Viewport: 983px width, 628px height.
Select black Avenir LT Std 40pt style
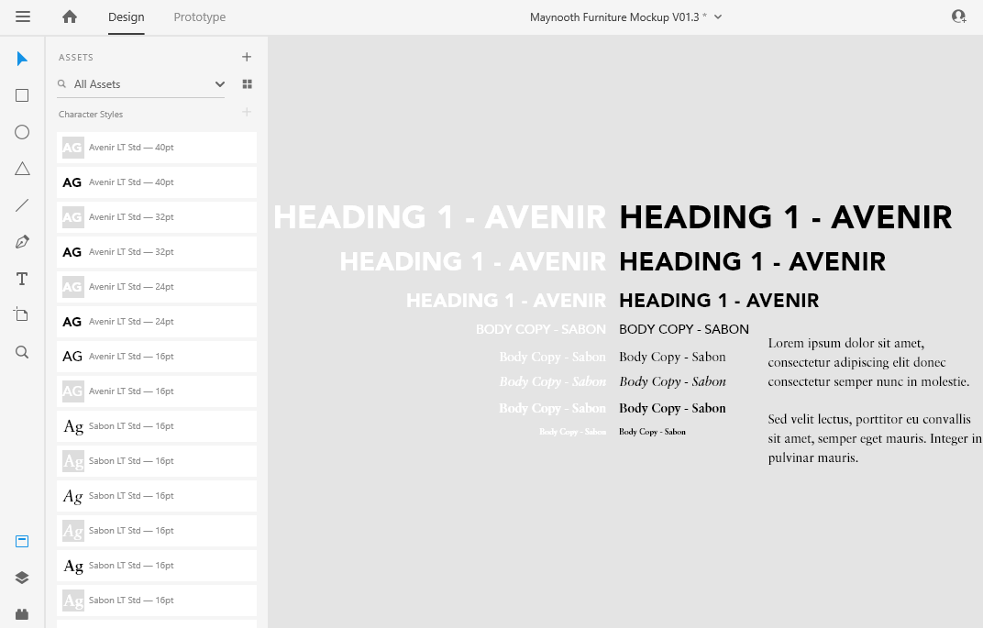coord(157,182)
